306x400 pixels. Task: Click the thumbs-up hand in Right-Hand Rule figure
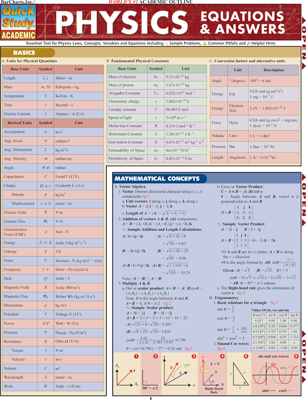(x=205, y=368)
